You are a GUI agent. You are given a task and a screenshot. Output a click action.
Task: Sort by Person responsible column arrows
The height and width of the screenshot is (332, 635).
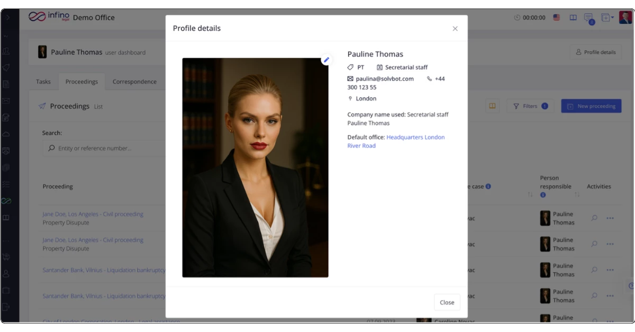pos(577,195)
